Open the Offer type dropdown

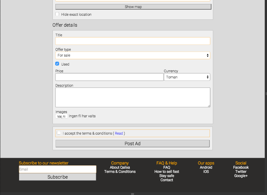(x=133, y=56)
